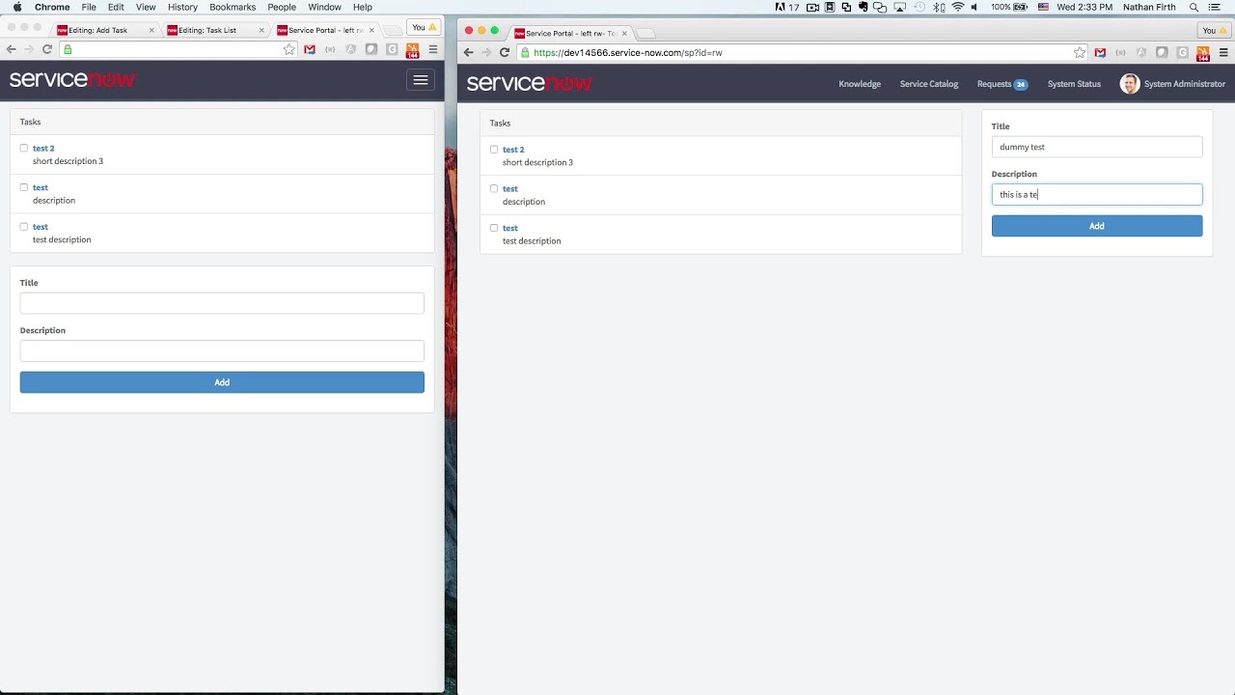The width and height of the screenshot is (1235, 695).
Task: Open the Chrome History menu
Action: click(x=182, y=7)
